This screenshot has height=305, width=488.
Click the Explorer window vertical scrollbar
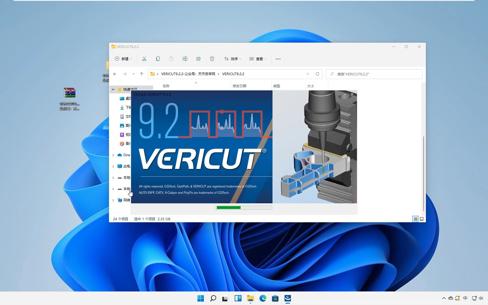pos(423,173)
